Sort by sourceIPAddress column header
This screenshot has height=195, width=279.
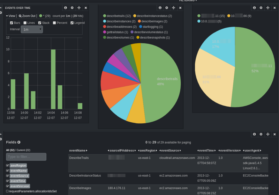pyautogui.click(x=122, y=150)
